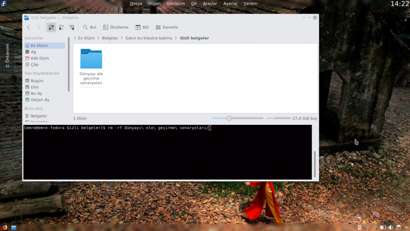Open the Git menu
This screenshot has width=410, height=231.
pos(194,3)
